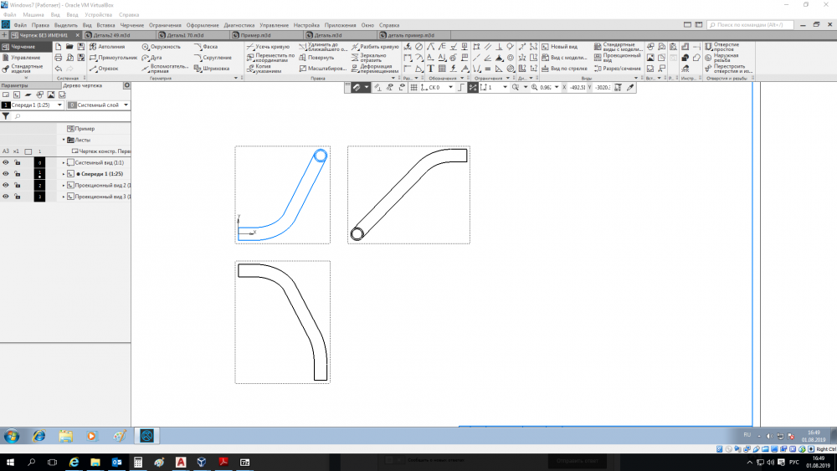Open the Спереди 1 (1:25) view dropdown
The width and height of the screenshot is (837, 471).
[x=59, y=105]
